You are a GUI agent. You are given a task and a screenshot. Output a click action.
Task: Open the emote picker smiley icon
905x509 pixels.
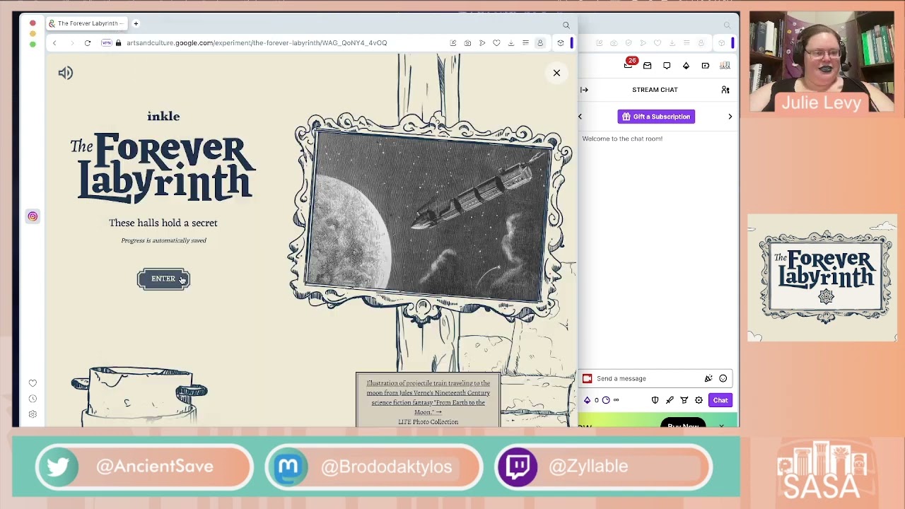723,378
